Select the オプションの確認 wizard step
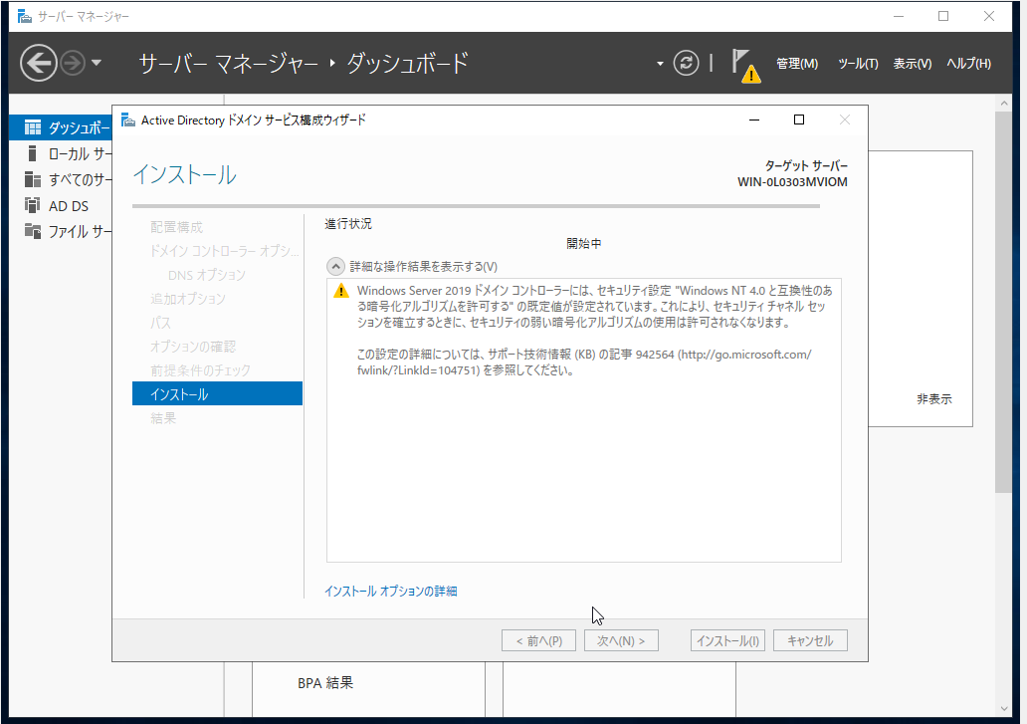 (x=193, y=347)
